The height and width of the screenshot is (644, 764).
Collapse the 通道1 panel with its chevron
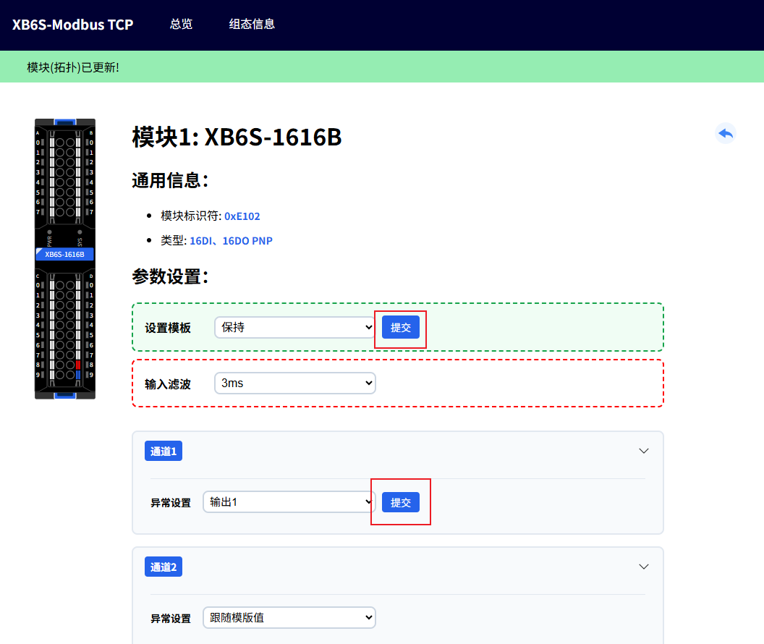tap(644, 451)
